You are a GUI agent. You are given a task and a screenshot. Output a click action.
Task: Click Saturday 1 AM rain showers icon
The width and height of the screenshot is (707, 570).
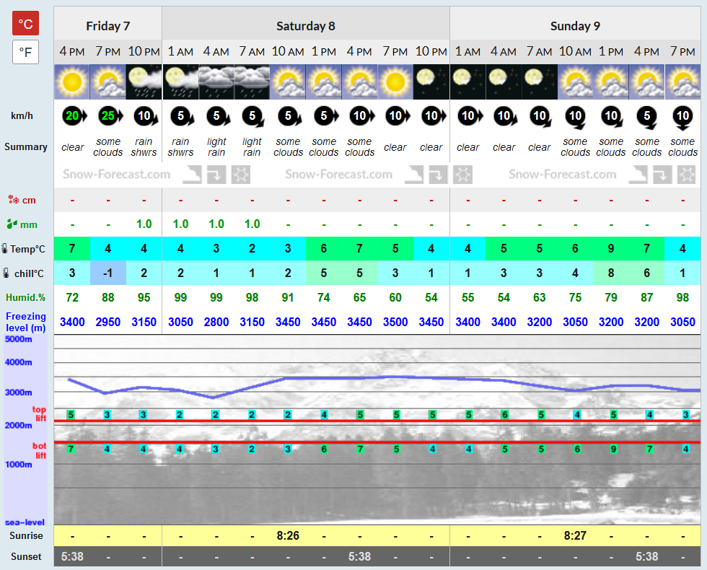[x=180, y=82]
